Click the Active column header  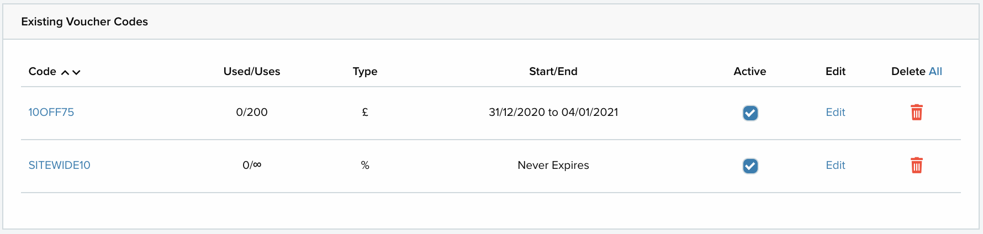point(749,71)
